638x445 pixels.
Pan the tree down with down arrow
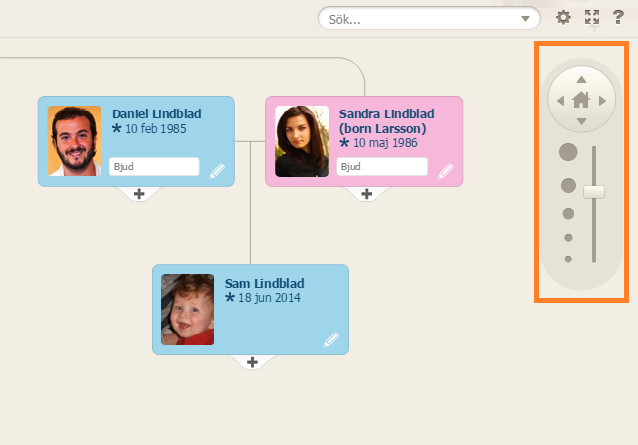[581, 121]
